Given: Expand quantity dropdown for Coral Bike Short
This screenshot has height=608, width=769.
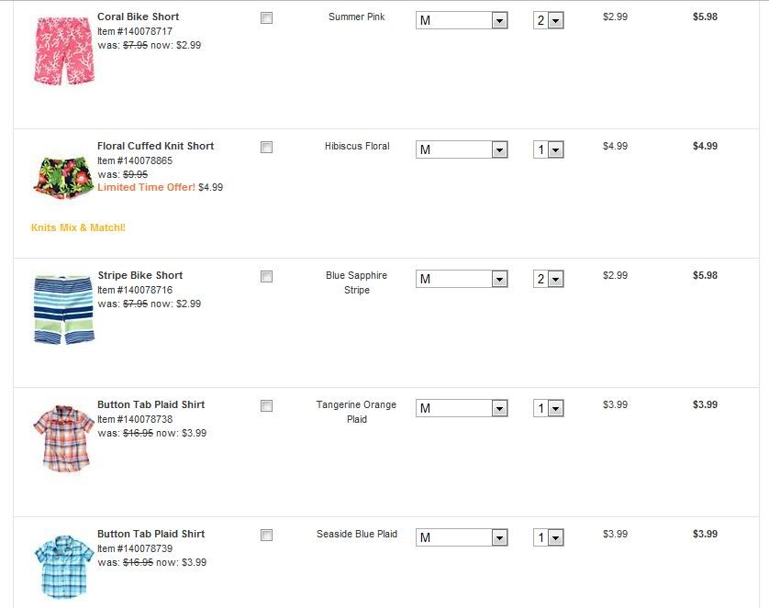Looking at the screenshot, I should point(549,20).
